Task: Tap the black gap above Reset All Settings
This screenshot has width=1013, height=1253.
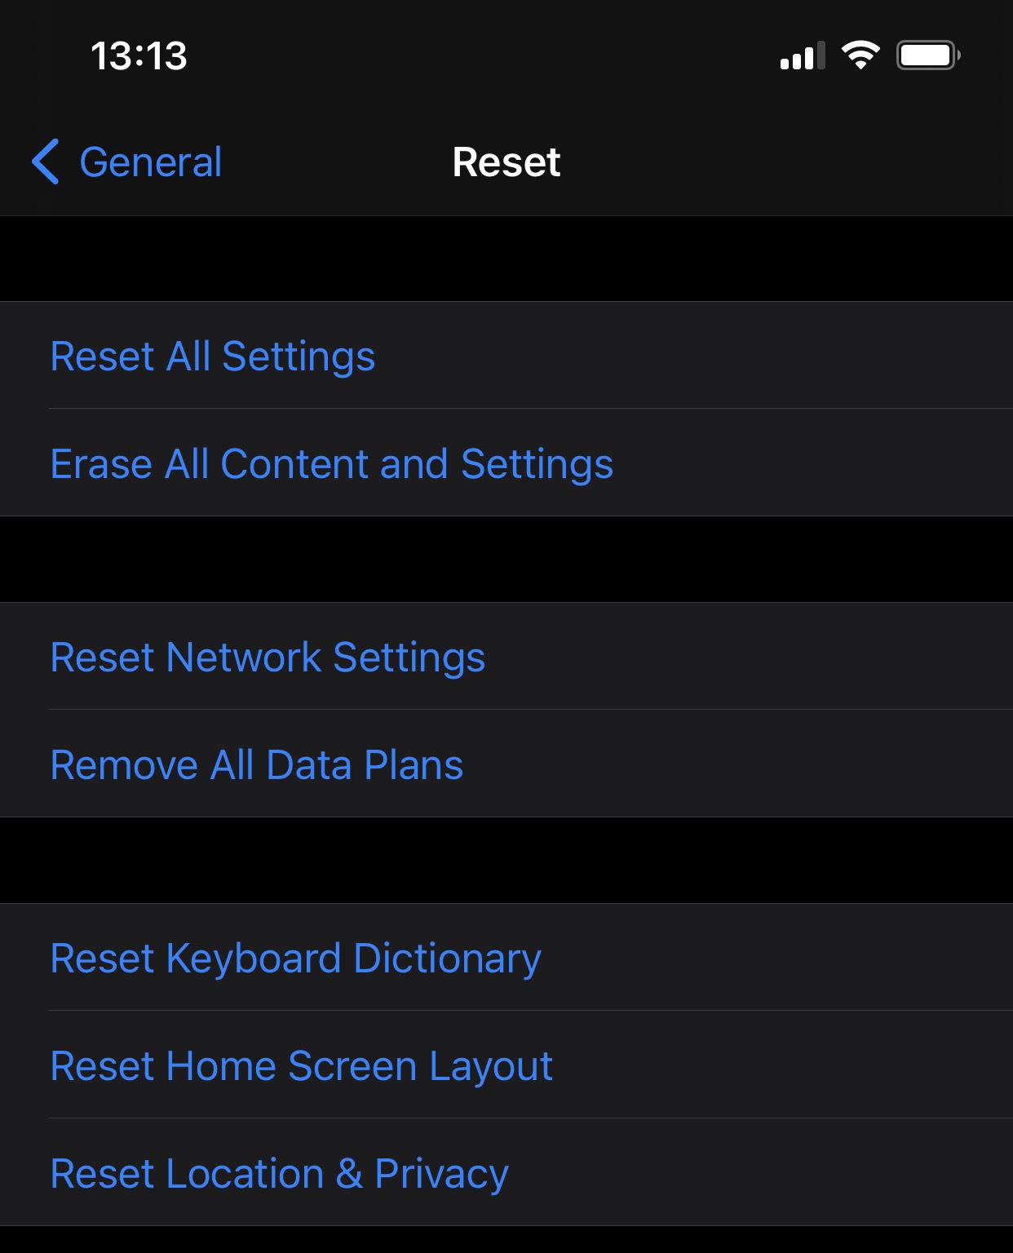Action: (506, 259)
